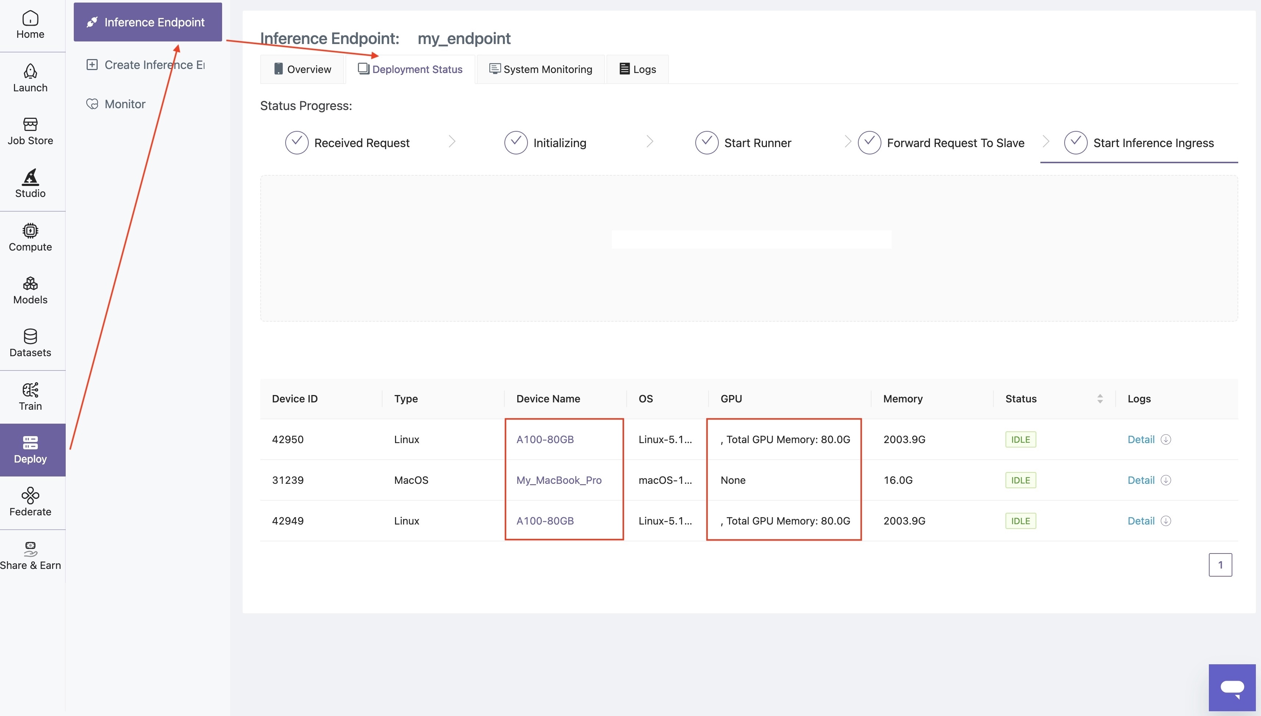Open the chat support widget
This screenshot has width=1261, height=716.
(x=1232, y=687)
